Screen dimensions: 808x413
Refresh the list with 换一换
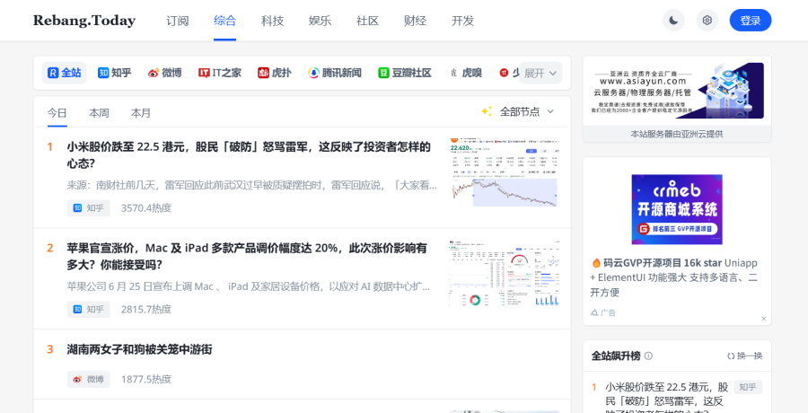tap(744, 356)
